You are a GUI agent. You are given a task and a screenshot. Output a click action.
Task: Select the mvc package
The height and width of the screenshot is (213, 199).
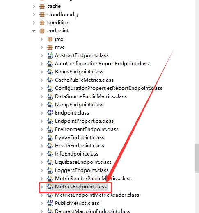click(x=59, y=47)
